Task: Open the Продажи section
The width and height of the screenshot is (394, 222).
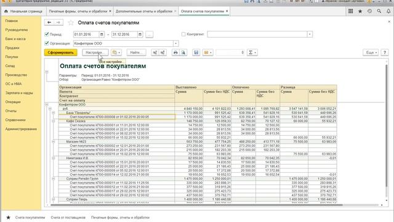Action: (12, 48)
